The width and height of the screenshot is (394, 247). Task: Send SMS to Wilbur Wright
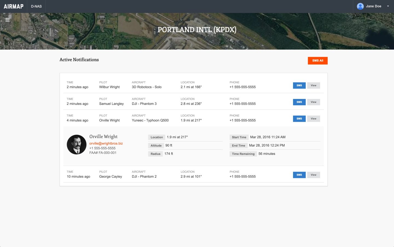click(x=299, y=85)
